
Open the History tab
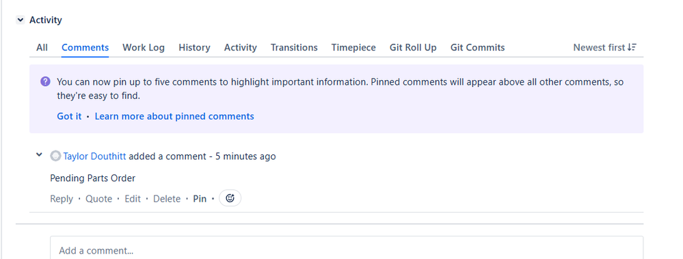click(194, 47)
